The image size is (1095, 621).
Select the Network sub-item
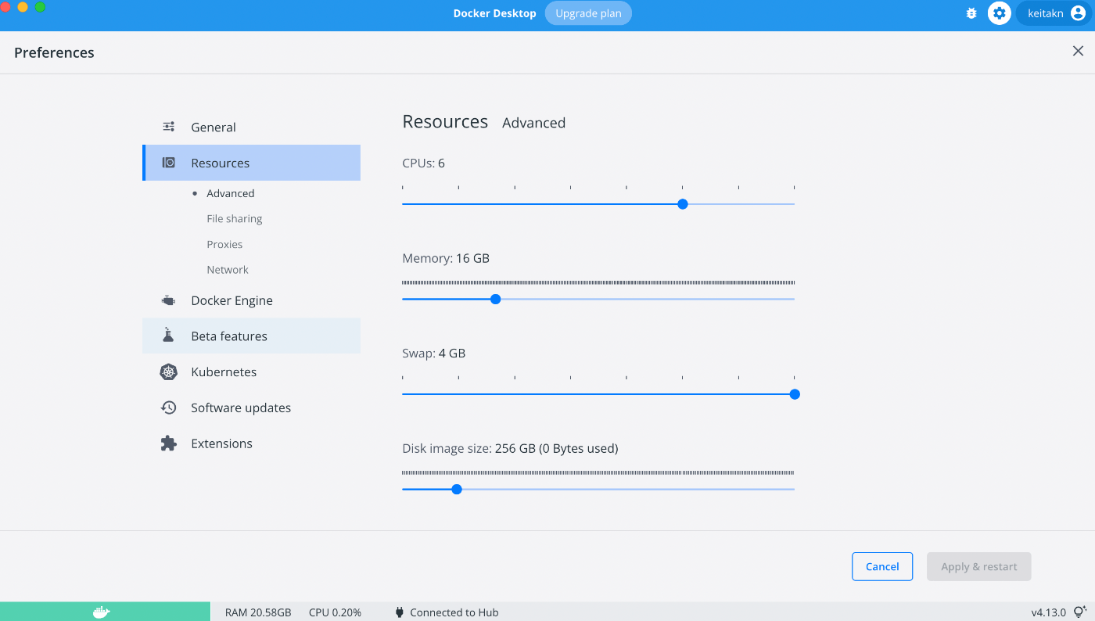pyautogui.click(x=228, y=270)
